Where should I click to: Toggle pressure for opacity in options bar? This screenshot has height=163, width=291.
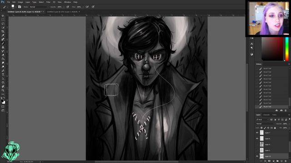click(x=68, y=7)
